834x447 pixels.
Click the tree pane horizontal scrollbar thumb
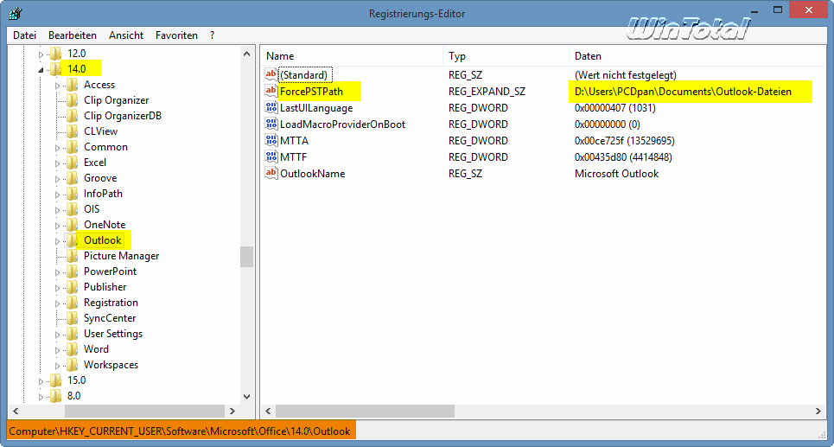(x=144, y=411)
